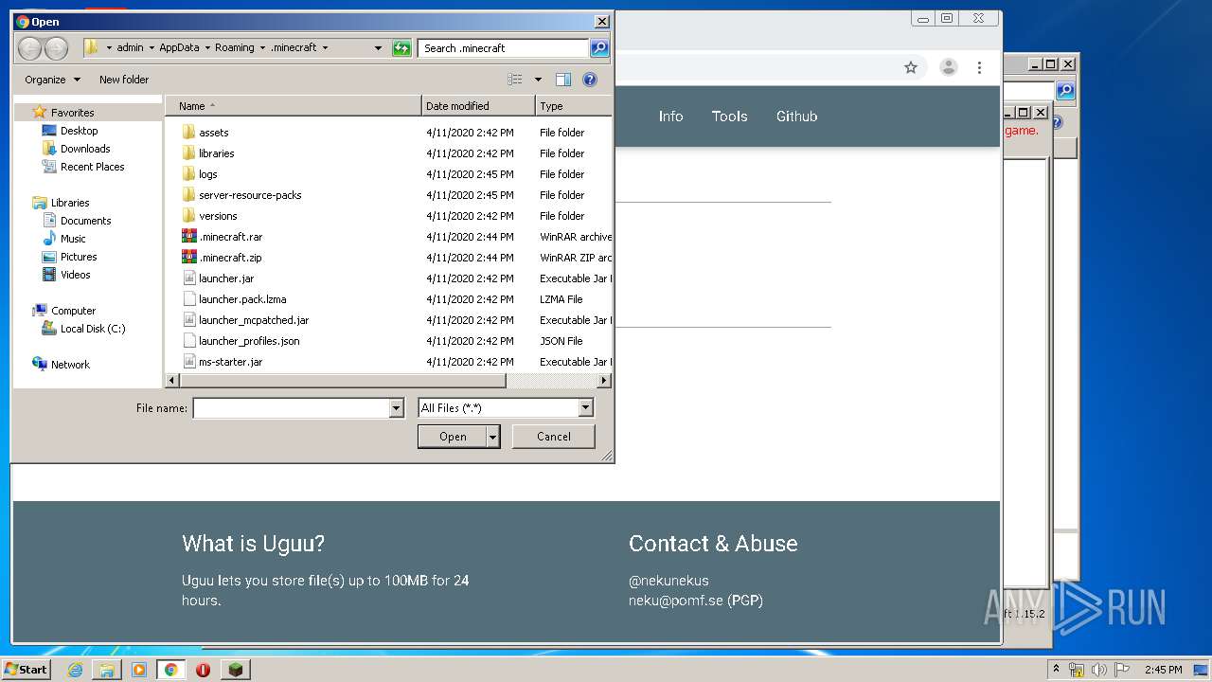1212x682 pixels.
Task: Expand the address bar history dropdown
Action: [x=378, y=48]
